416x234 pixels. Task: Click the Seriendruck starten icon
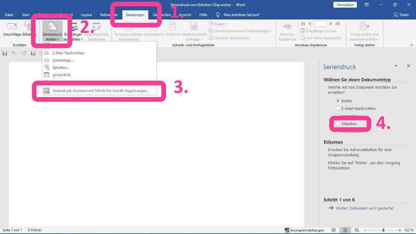coord(52,26)
